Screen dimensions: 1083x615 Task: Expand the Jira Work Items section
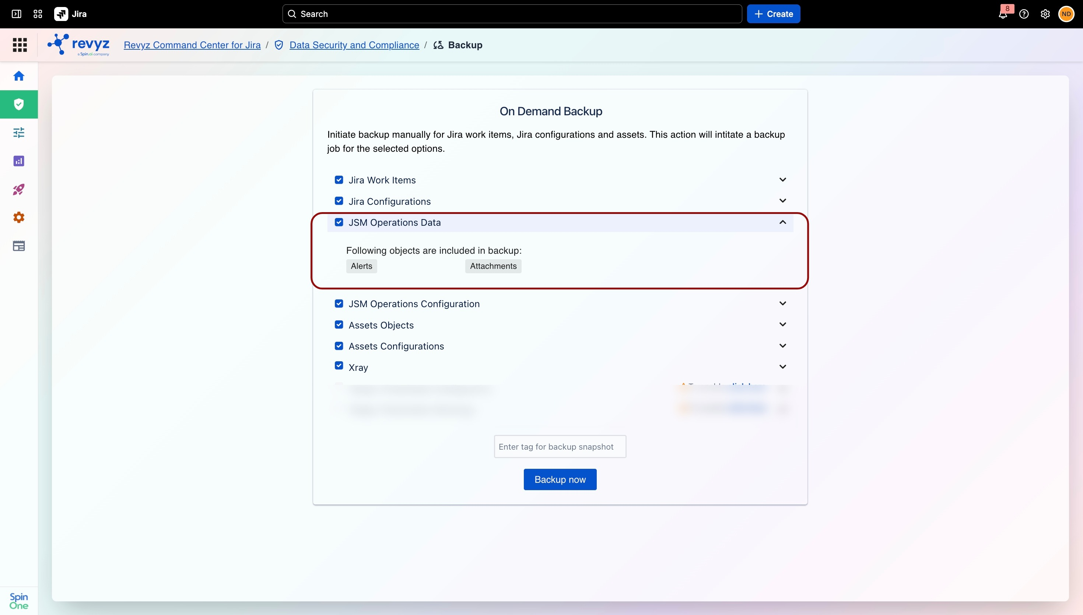tap(783, 180)
